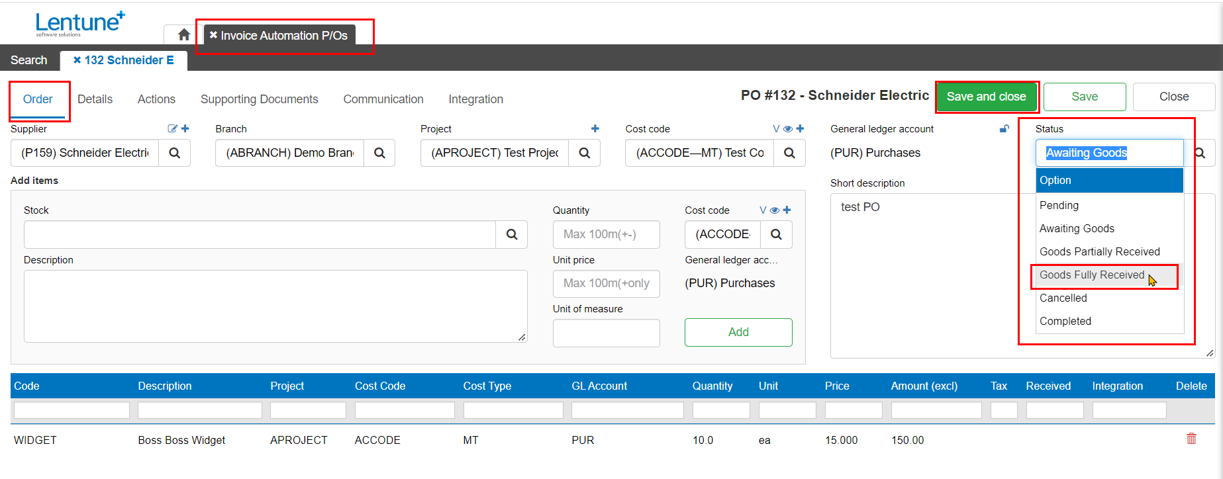Click the Branch field

[289, 153]
